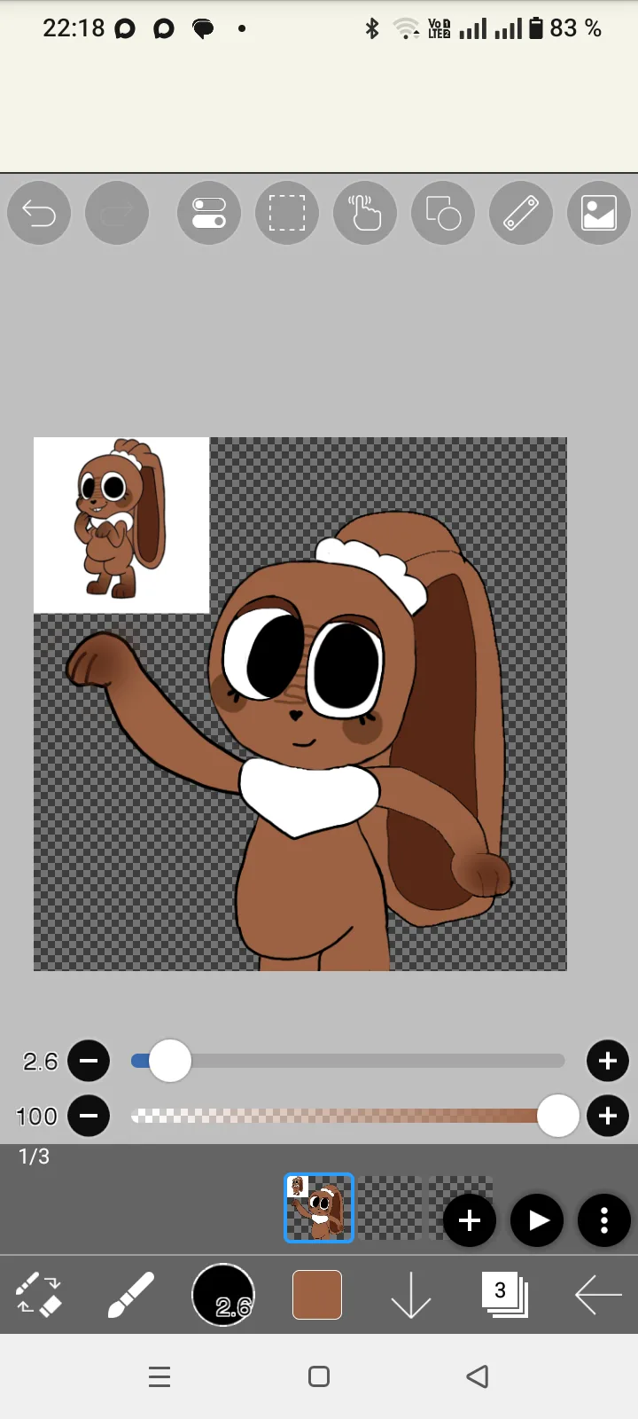The height and width of the screenshot is (1419, 638).
Task: Decrease opacity with minus button
Action: 89,1116
